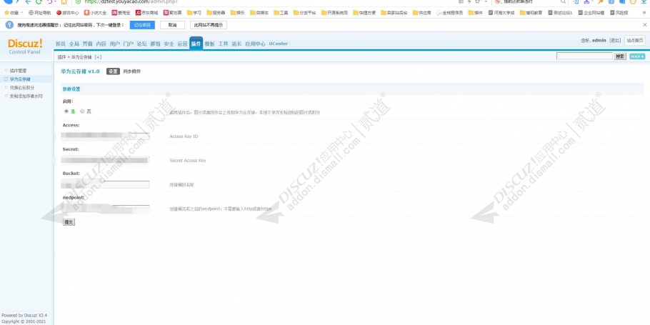Open the 服务器 bookmark folder

pyautogui.click(x=216, y=13)
